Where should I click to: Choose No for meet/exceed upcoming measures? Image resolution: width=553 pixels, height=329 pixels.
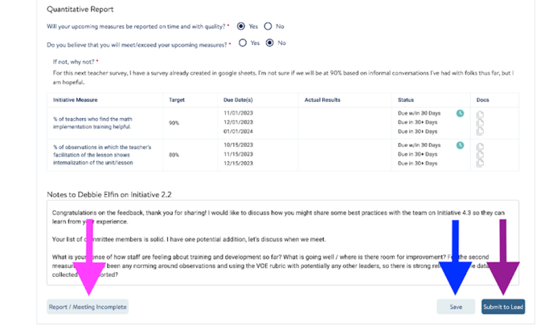(x=270, y=43)
